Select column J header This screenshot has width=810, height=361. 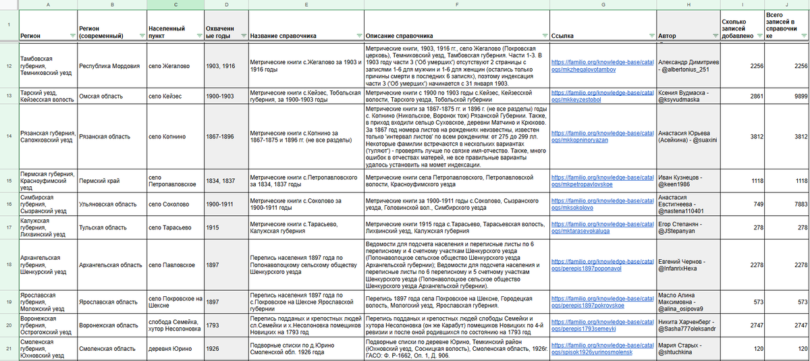[x=787, y=5]
